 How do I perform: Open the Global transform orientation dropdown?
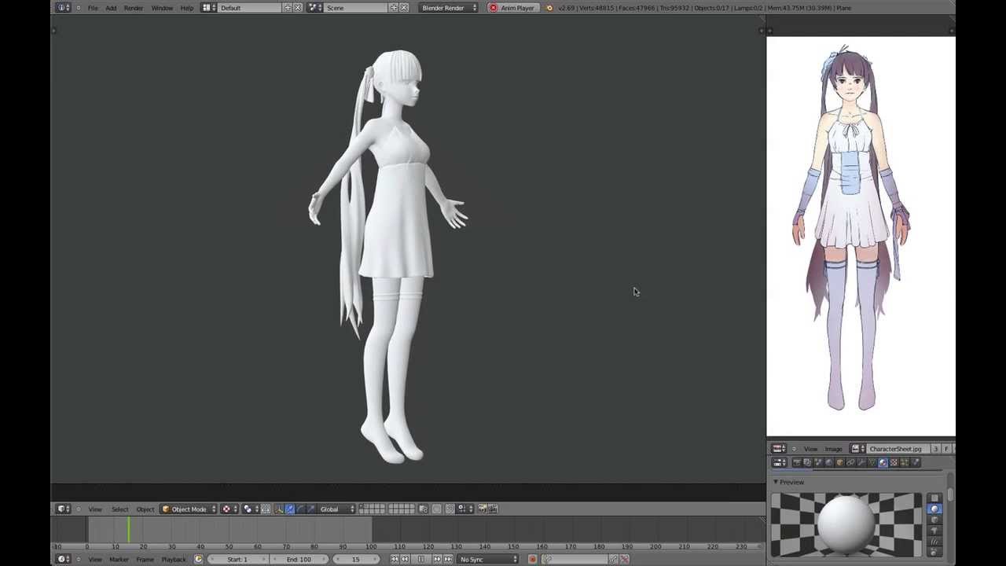[336, 509]
